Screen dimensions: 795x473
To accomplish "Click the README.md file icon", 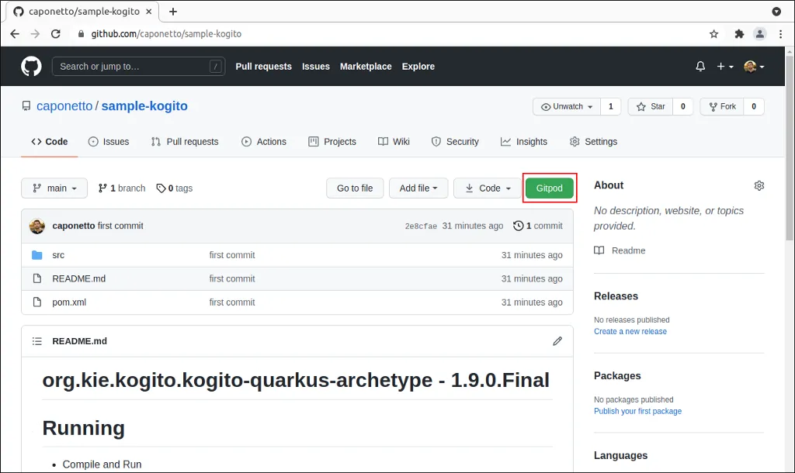I will click(x=37, y=278).
